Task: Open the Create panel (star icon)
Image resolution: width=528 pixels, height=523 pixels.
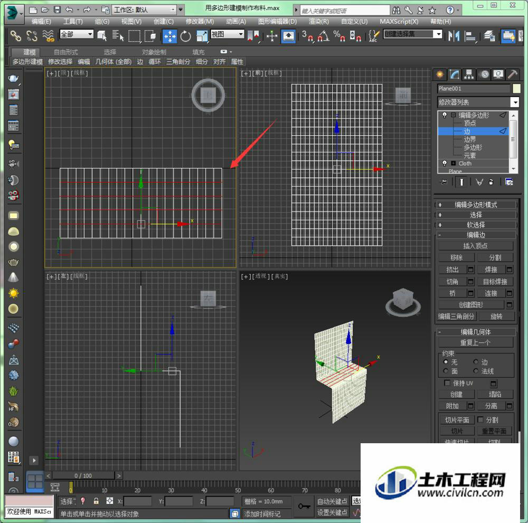Action: click(x=439, y=74)
